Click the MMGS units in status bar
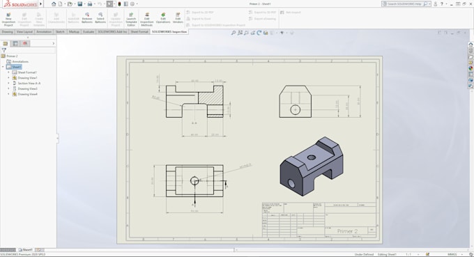This screenshot has width=474, height=257. pyautogui.click(x=452, y=255)
